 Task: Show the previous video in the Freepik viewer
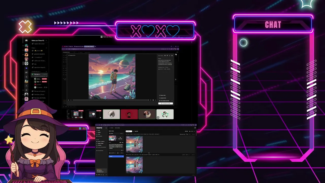click(65, 79)
